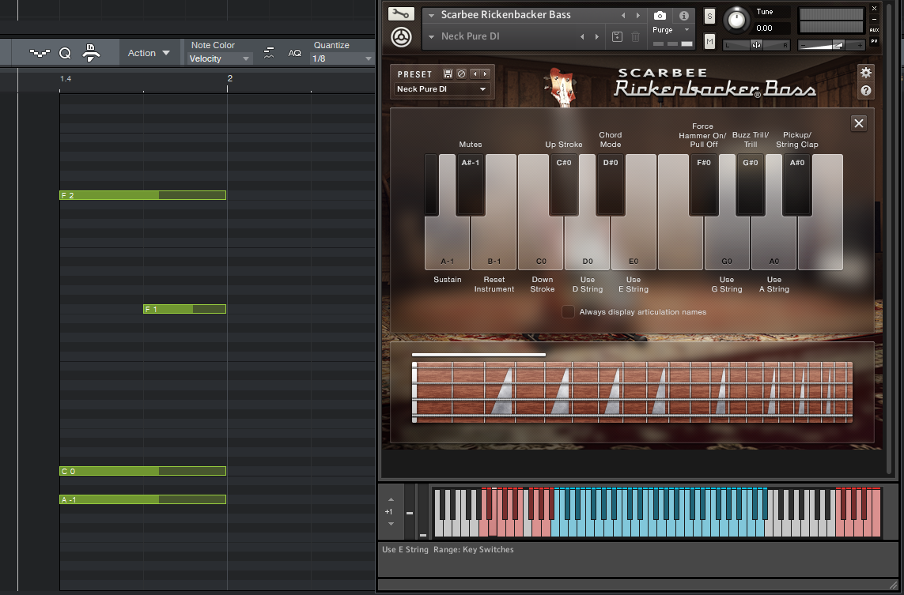Select the F 2 note in piano roll

click(x=142, y=195)
